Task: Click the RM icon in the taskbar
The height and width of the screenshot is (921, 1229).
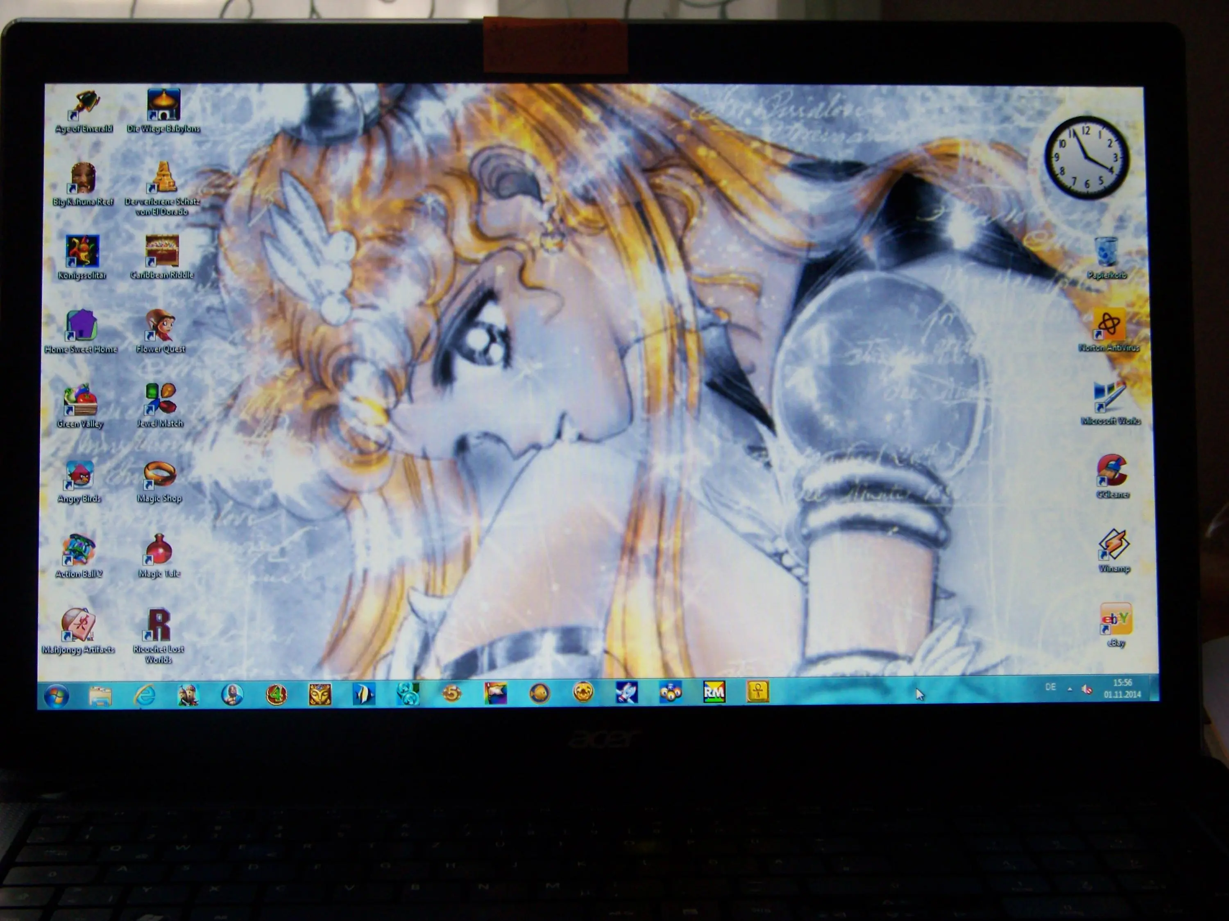Action: pyautogui.click(x=714, y=692)
